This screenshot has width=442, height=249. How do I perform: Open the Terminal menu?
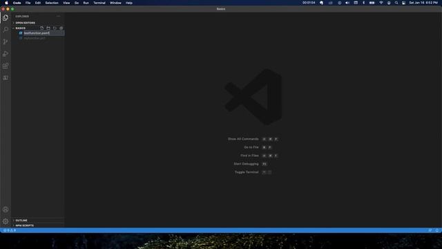coord(99,3)
